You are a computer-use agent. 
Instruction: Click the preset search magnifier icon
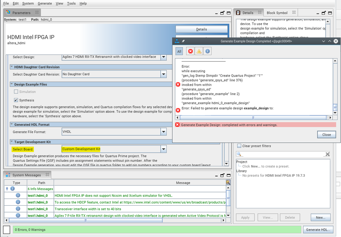click(x=239, y=154)
